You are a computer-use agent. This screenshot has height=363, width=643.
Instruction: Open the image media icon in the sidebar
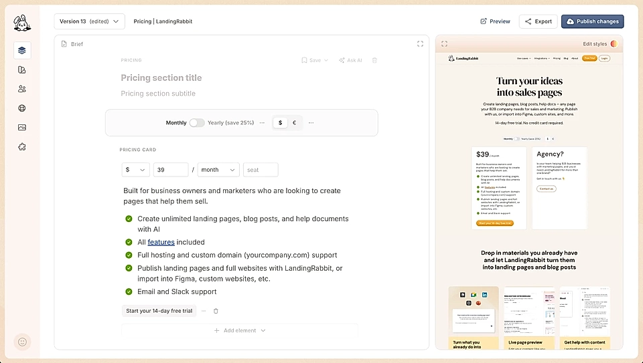click(22, 127)
